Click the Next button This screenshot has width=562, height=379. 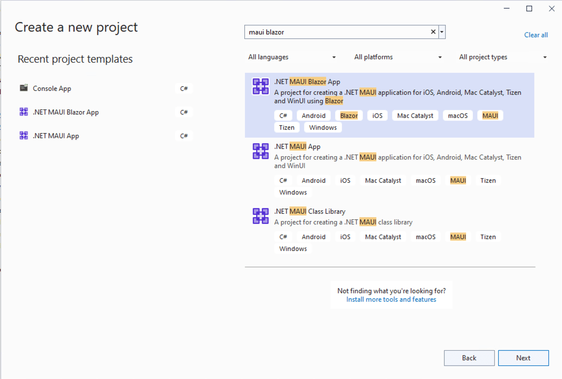click(x=523, y=358)
